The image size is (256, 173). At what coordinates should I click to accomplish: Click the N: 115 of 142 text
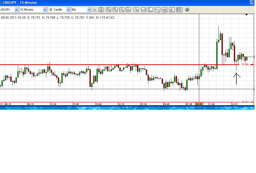(105, 17)
